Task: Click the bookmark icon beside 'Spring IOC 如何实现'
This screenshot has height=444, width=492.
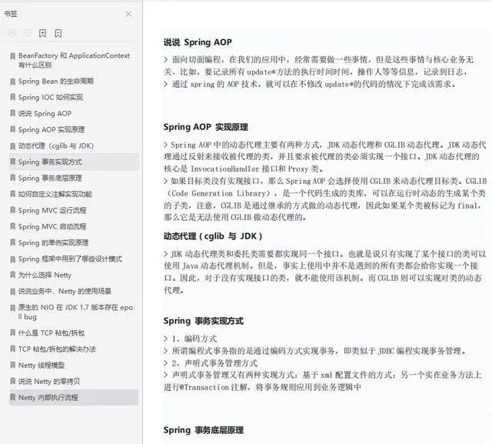Action: pos(12,98)
